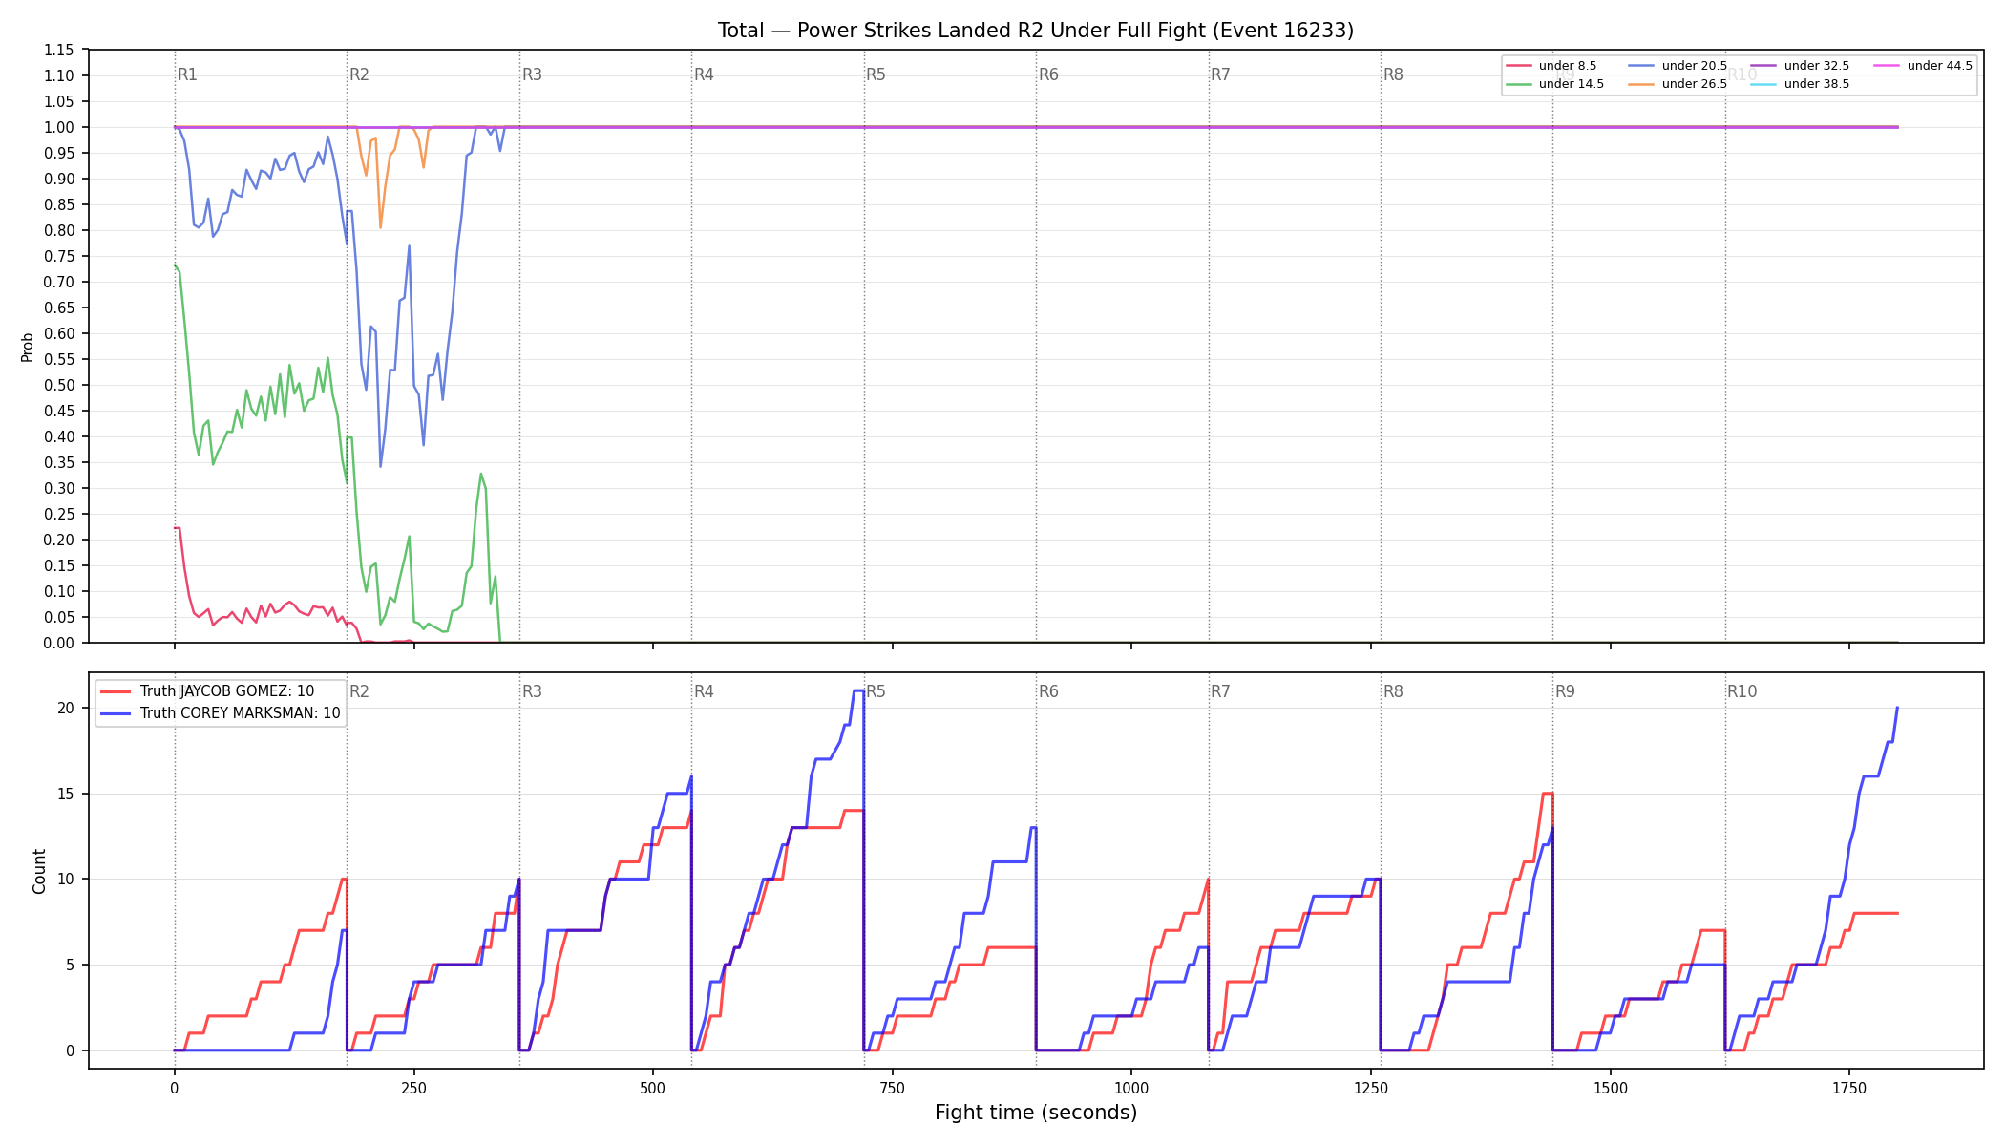This screenshot has width=2005, height=1146.
Task: Click the chart title mentioning Event 16233
Action: [x=1036, y=31]
